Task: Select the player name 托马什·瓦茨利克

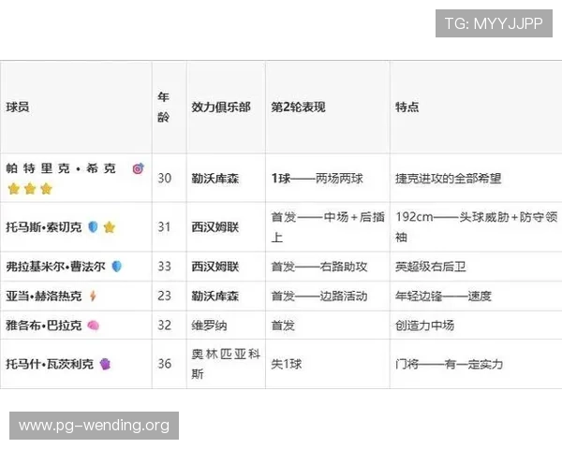Action: point(50,364)
